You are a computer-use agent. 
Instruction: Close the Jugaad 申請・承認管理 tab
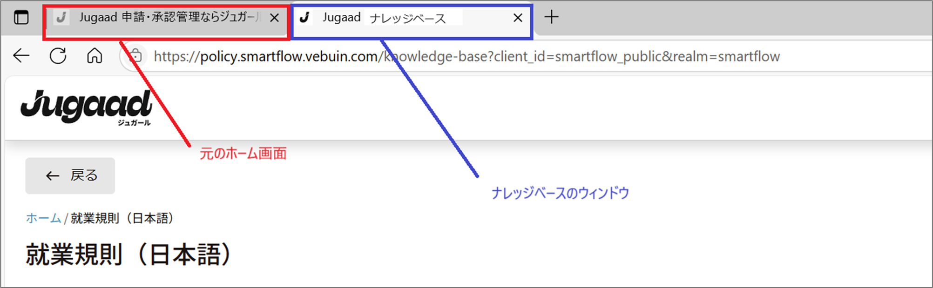point(275,18)
